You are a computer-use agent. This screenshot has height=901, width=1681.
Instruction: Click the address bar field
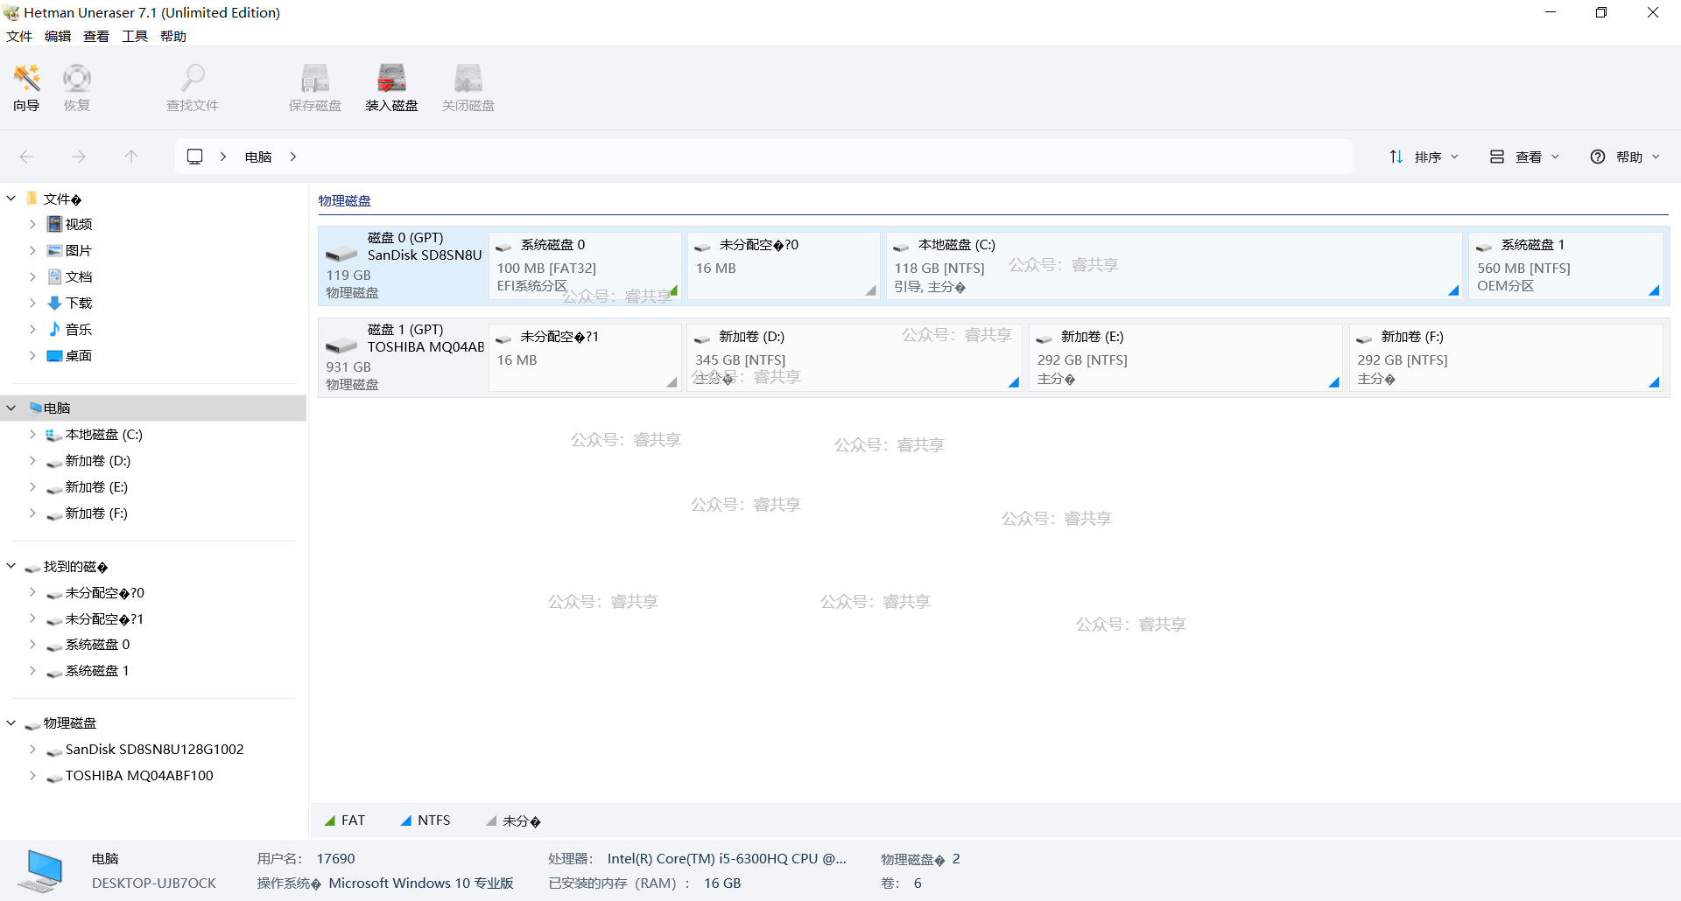click(x=763, y=157)
